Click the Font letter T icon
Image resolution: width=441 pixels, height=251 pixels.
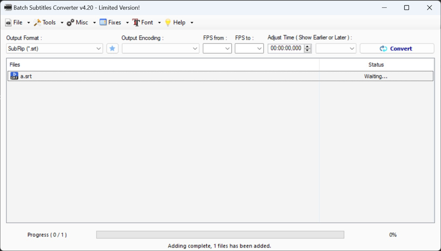(136, 23)
